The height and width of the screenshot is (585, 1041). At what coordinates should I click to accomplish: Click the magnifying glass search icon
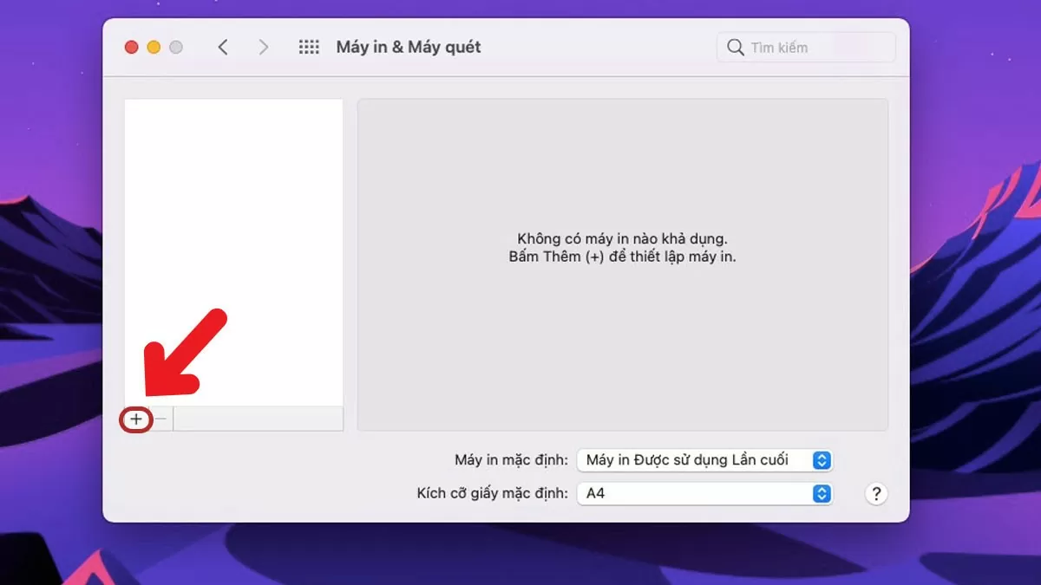pyautogui.click(x=735, y=47)
